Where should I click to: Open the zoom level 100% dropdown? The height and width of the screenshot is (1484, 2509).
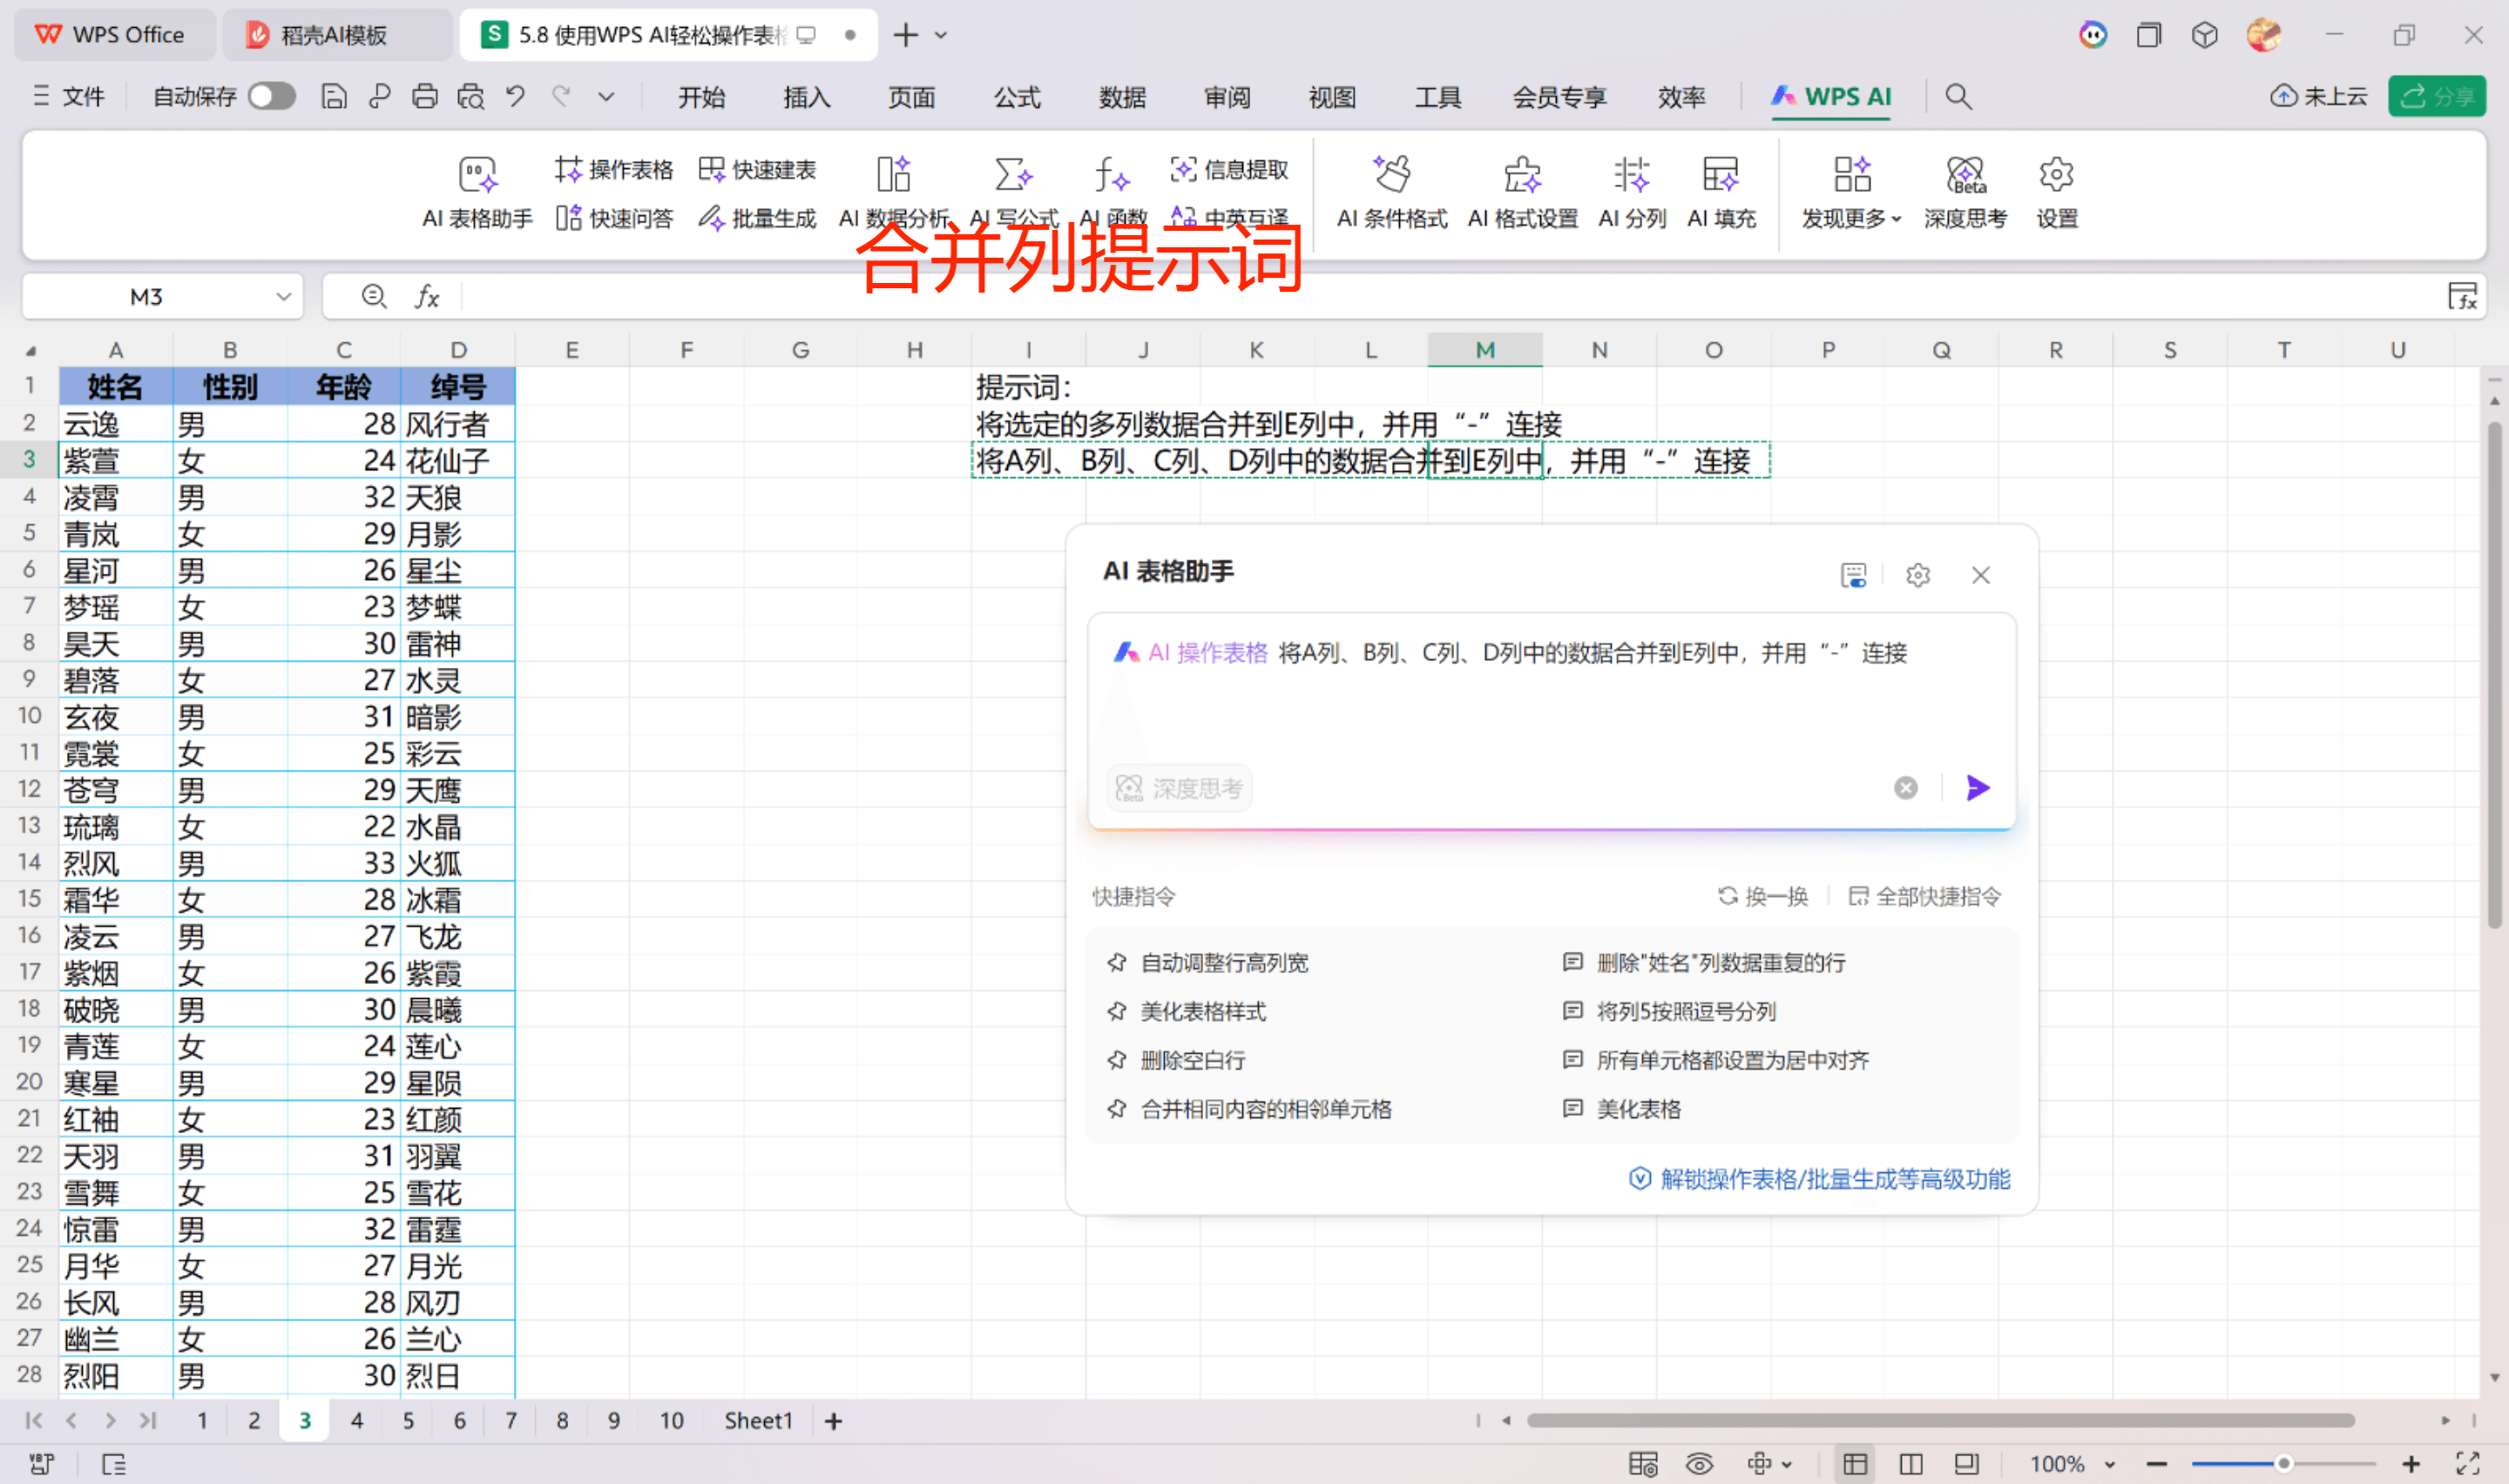tap(2109, 1464)
